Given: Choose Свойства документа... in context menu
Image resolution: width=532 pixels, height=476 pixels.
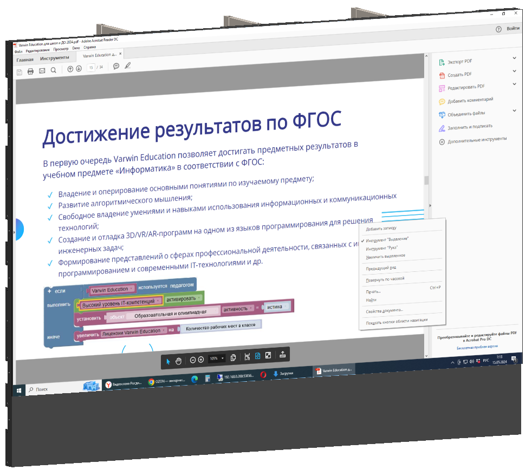Looking at the screenshot, I should point(385,311).
